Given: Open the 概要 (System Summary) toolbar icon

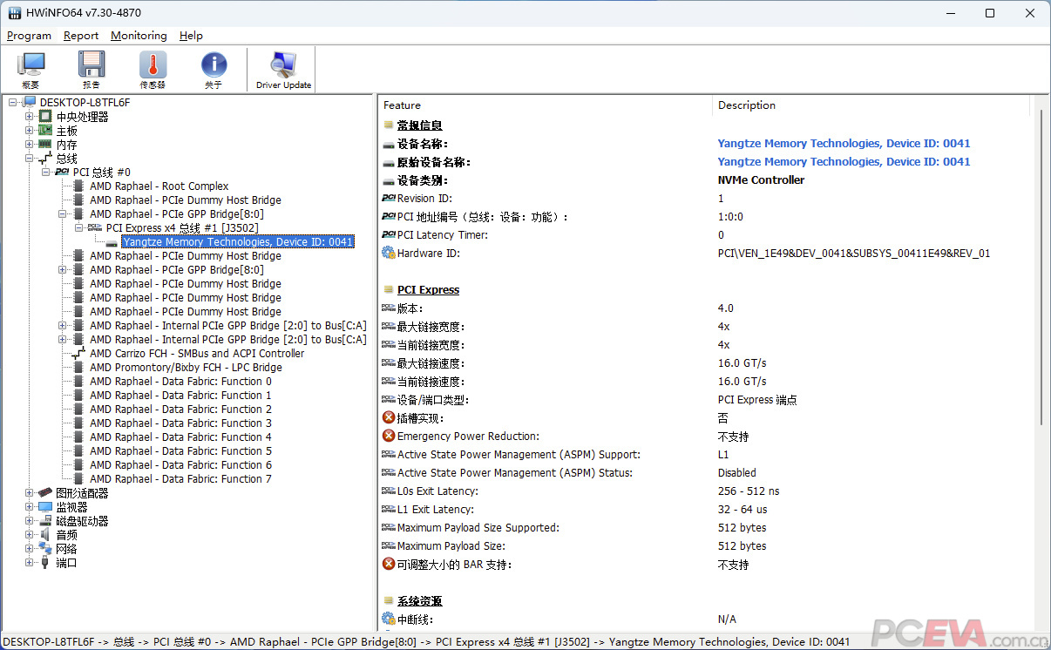Looking at the screenshot, I should tap(31, 68).
